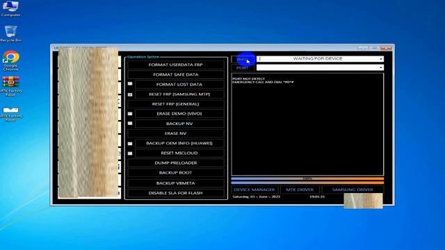The width and height of the screenshot is (445, 250).
Task: Open the Recycle Bin desktop icon
Action: (x=10, y=33)
